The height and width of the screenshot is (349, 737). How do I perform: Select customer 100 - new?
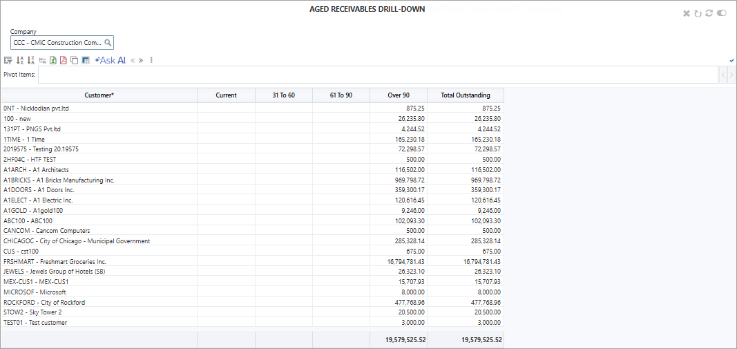click(x=17, y=119)
